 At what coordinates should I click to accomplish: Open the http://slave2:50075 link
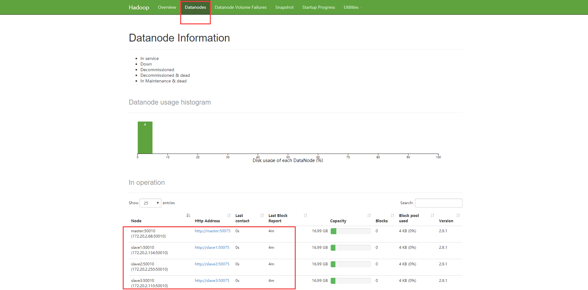[x=212, y=264]
